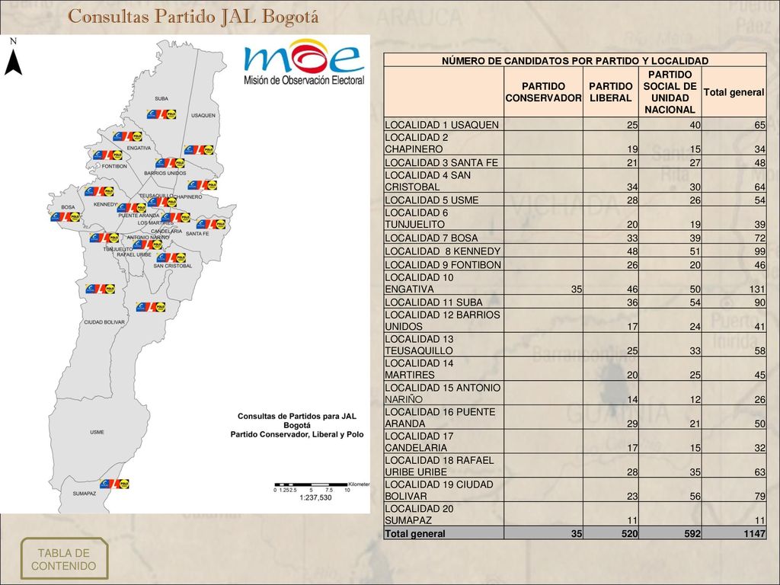
Task: Select the row label LOCALIDAD 19 CIUDAD BOLIVAR
Action: click(439, 491)
